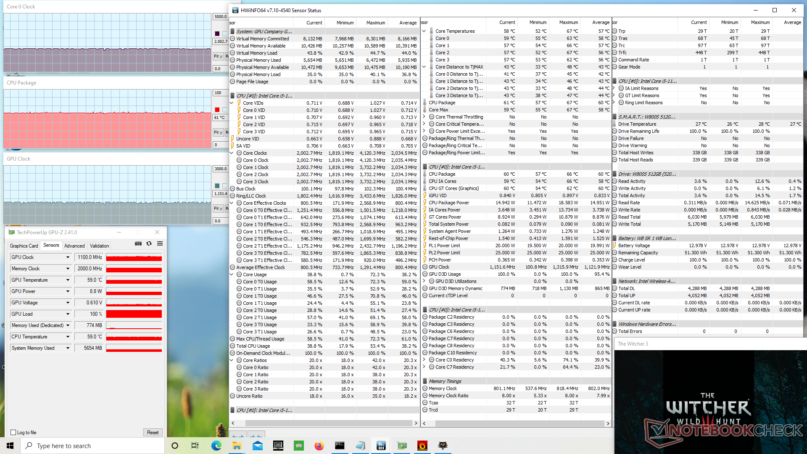Click the FurMark icon in the taskbar
This screenshot has width=807, height=454.
click(x=422, y=446)
